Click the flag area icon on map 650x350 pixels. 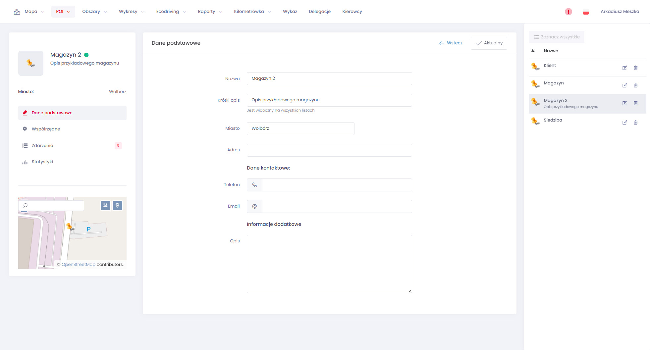[105, 206]
